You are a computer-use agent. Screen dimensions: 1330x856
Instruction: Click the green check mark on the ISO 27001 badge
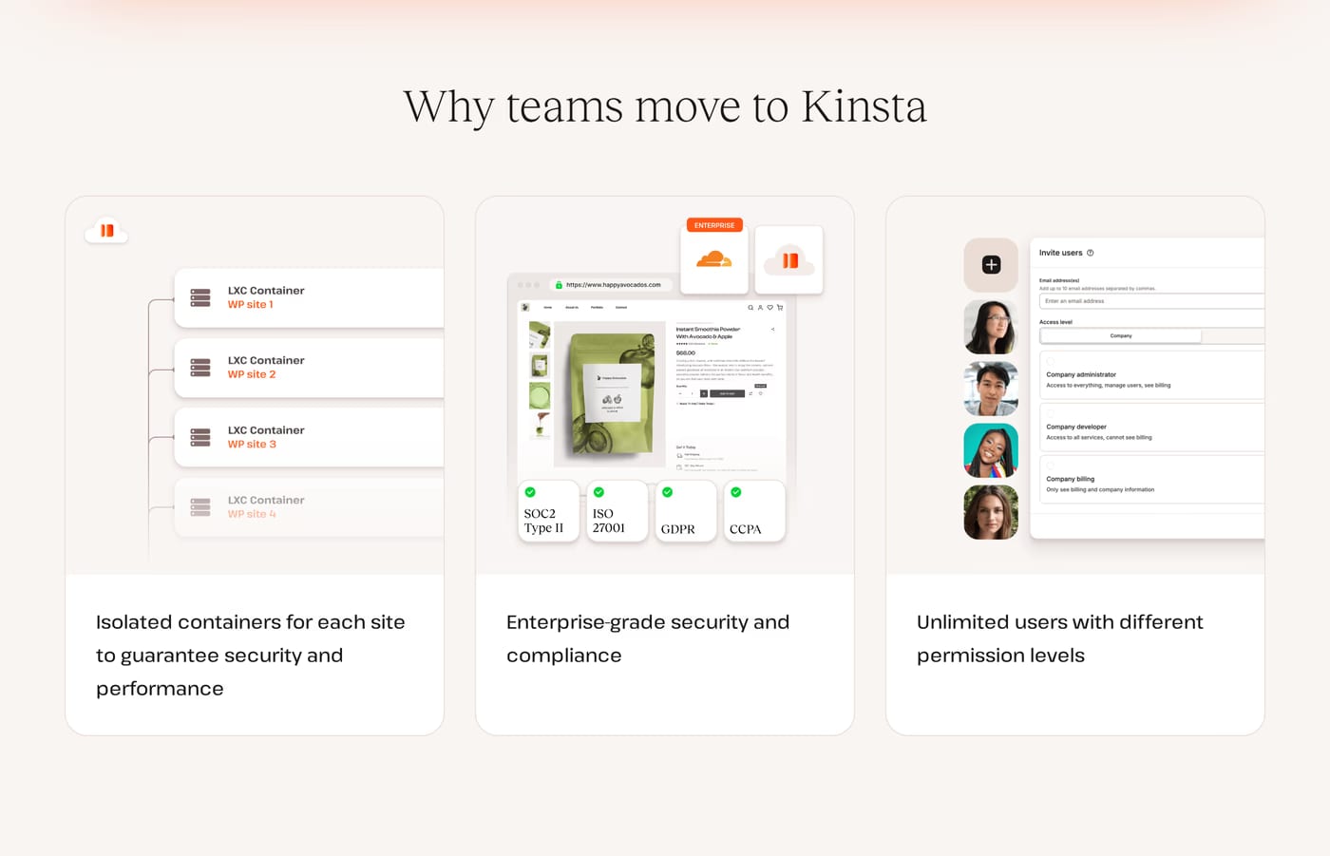tap(598, 492)
